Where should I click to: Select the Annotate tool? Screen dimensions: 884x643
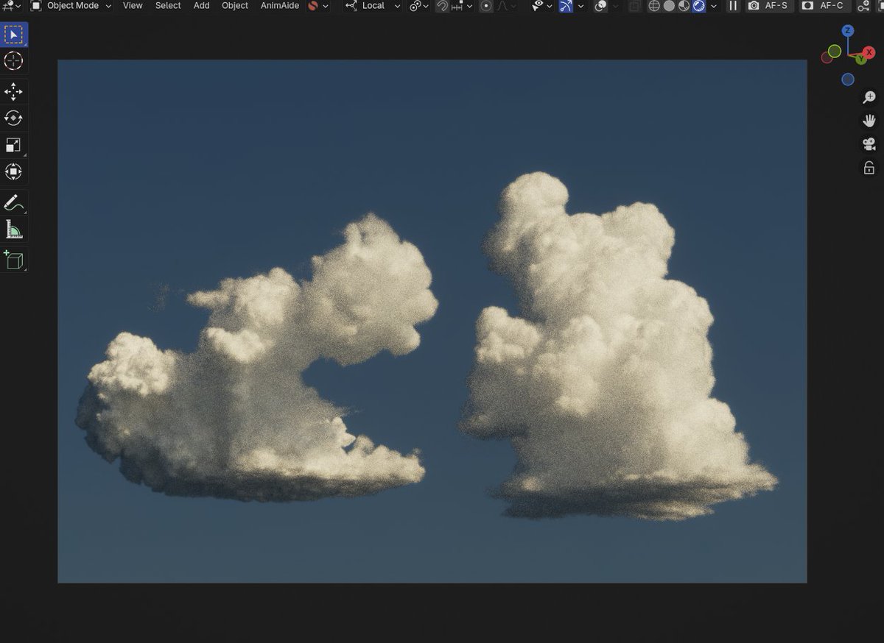[13, 202]
